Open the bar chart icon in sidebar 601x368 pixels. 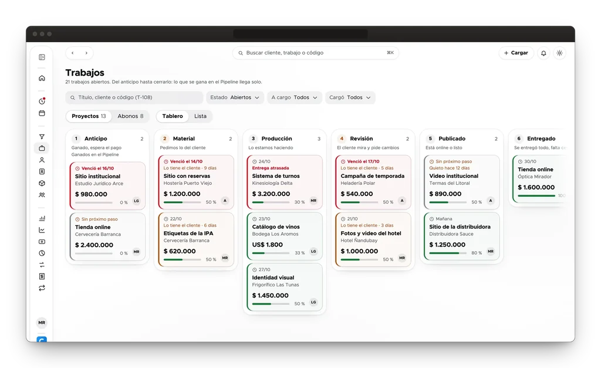pos(42,218)
